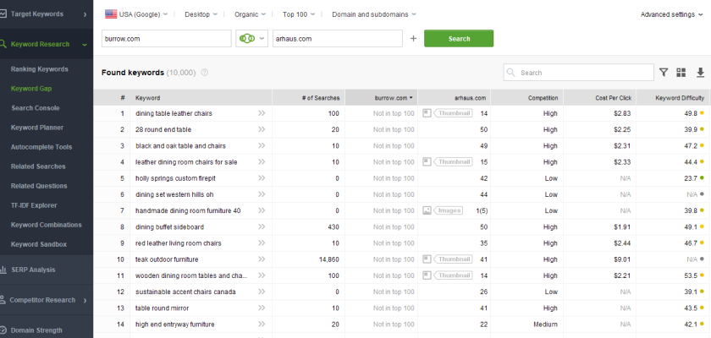Click double-arrow icon for black and oak table
Viewport: 711px width, 338px height.
point(262,145)
